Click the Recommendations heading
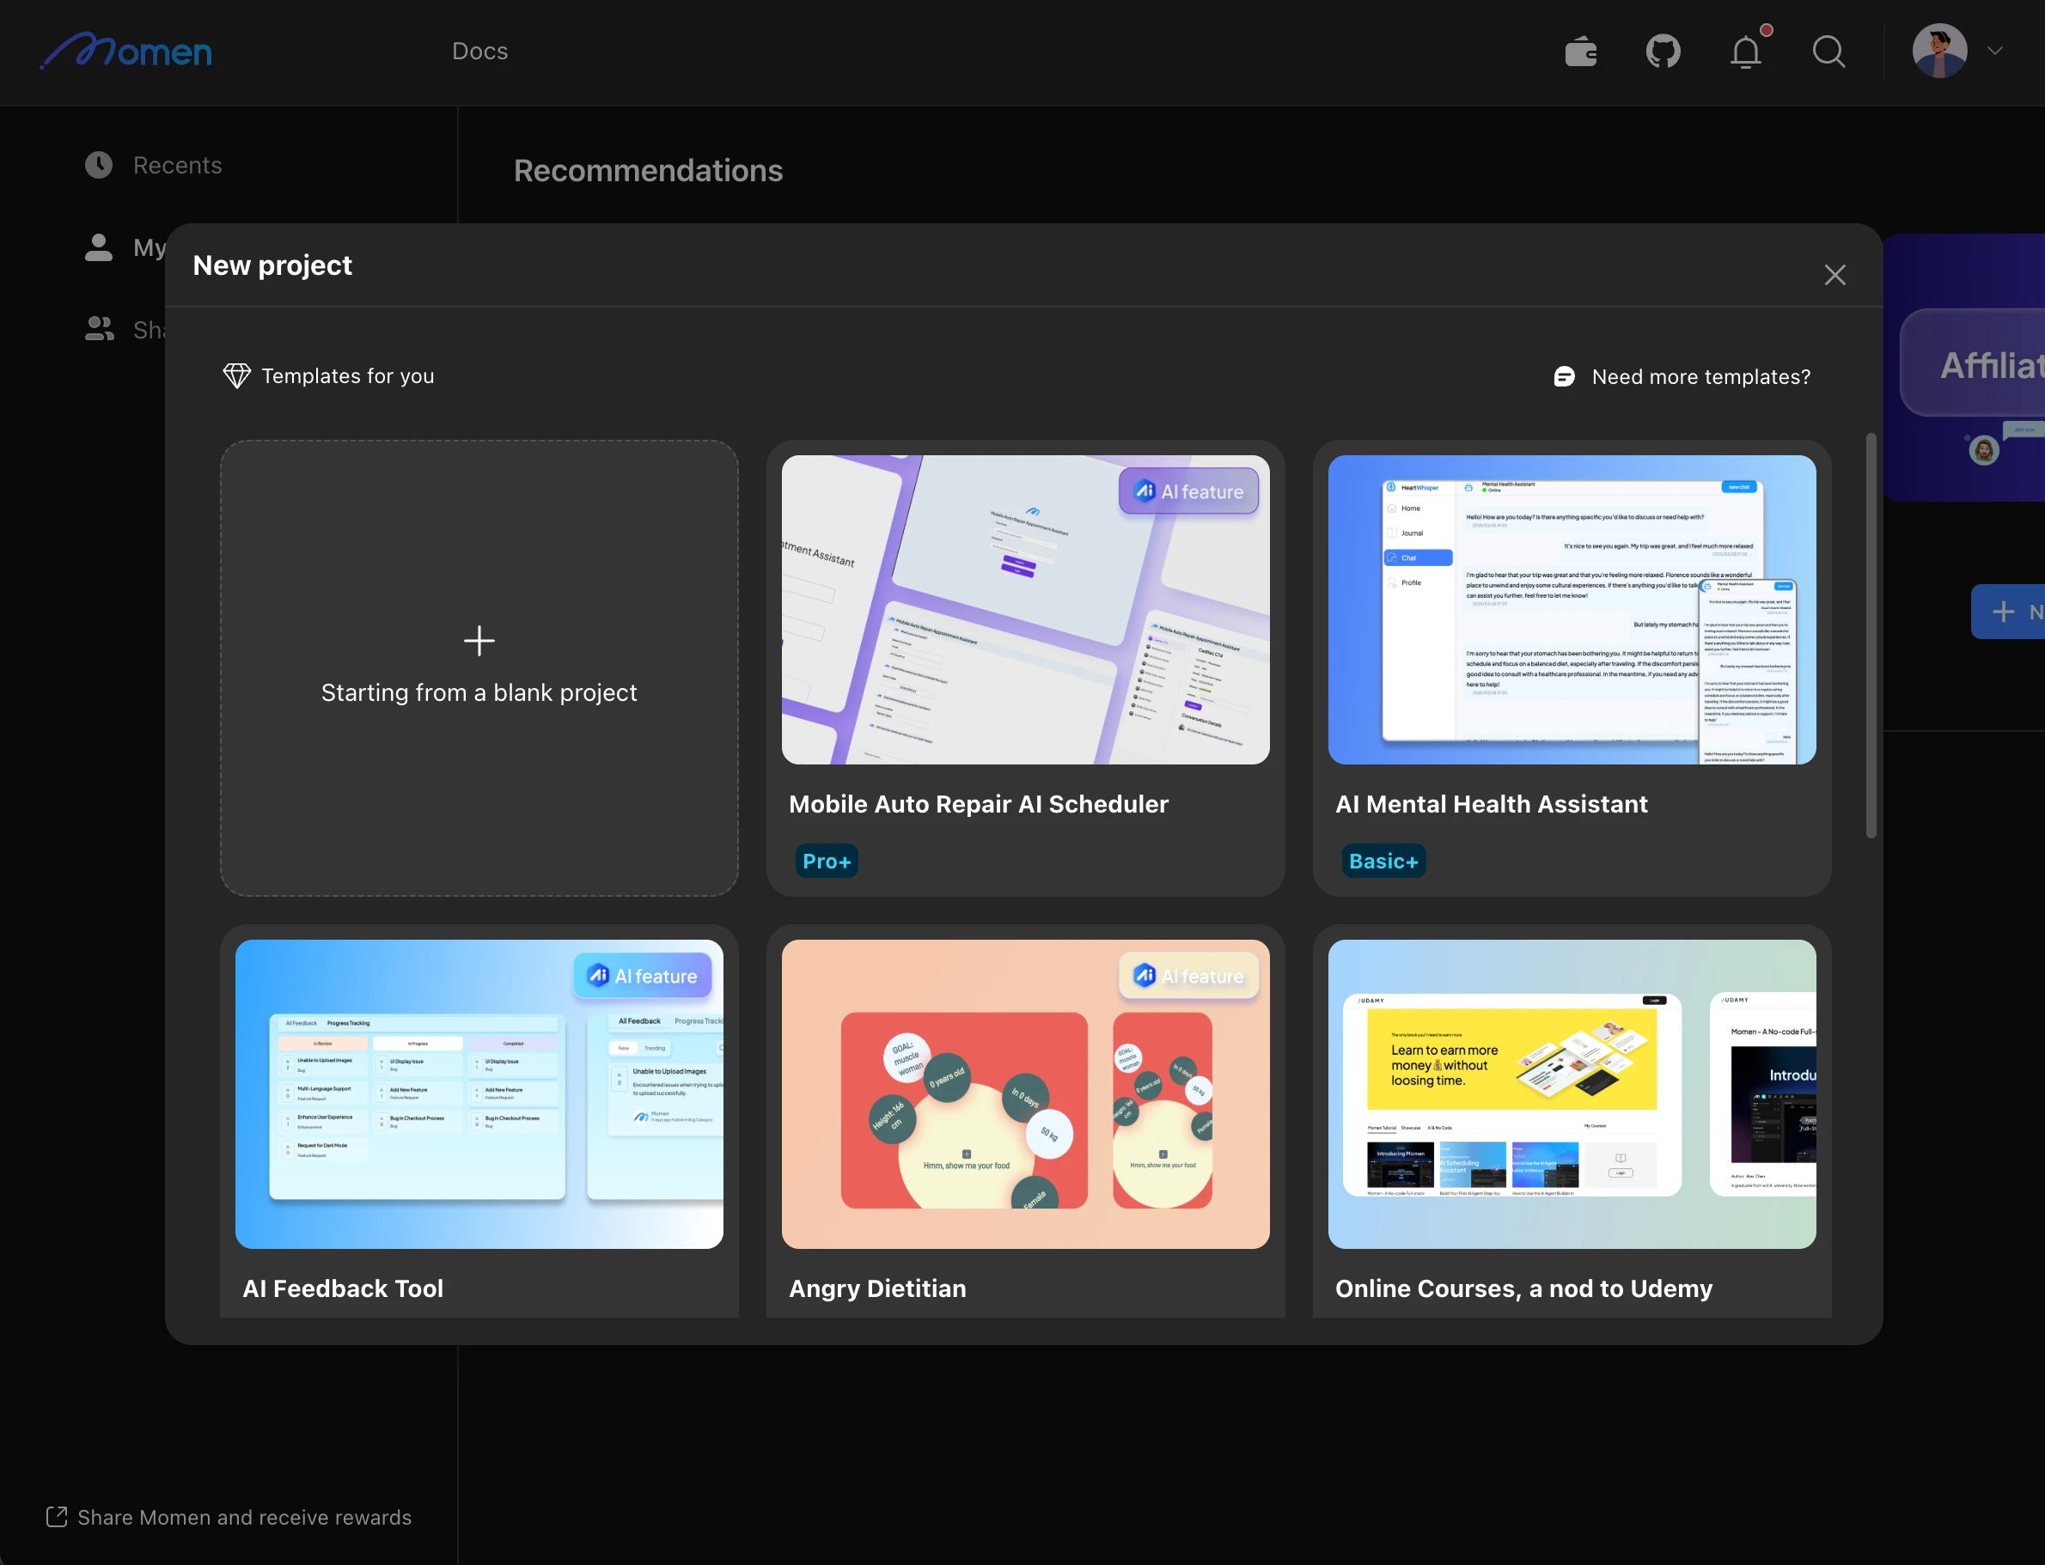The height and width of the screenshot is (1565, 2045). 649,170
